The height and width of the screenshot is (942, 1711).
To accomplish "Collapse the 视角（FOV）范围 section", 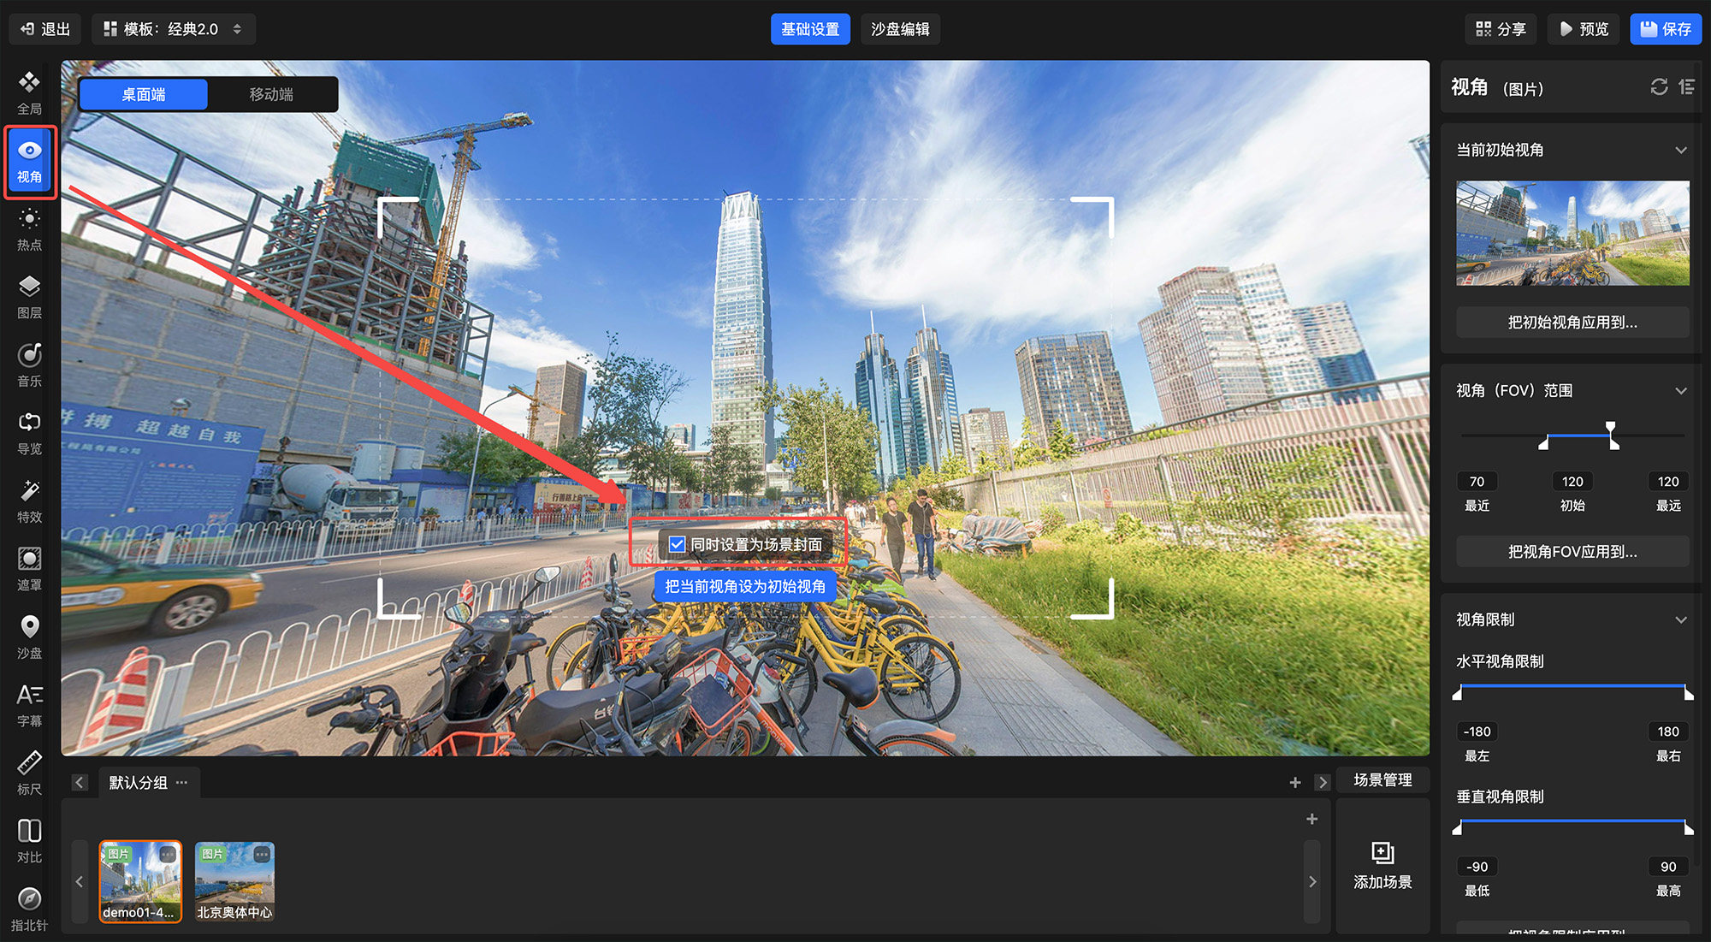I will pyautogui.click(x=1680, y=391).
